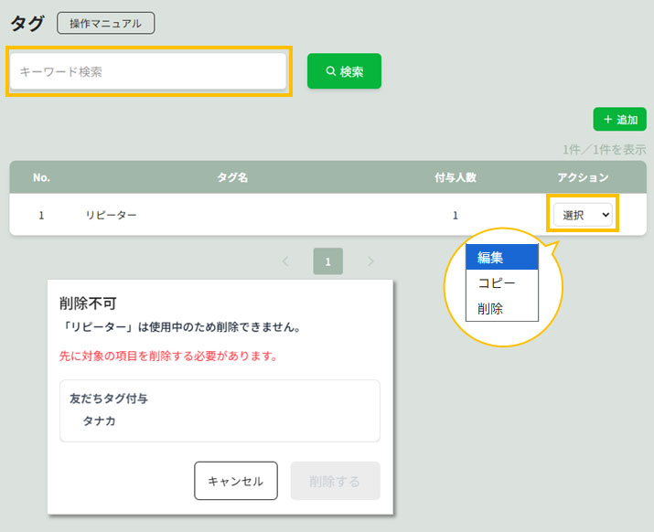Choose 編集 from the action menu
Screen dimensions: 654x532
[x=501, y=258]
